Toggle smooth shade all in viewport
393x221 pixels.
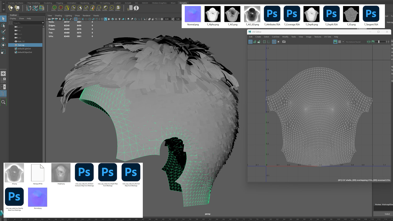tap(106, 19)
